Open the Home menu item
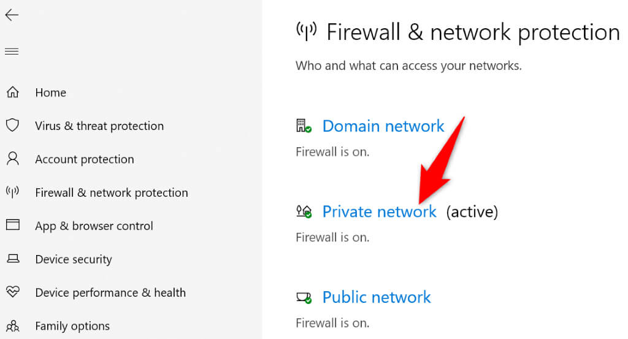Viewport: 628px width, 339px height. pyautogui.click(x=50, y=93)
